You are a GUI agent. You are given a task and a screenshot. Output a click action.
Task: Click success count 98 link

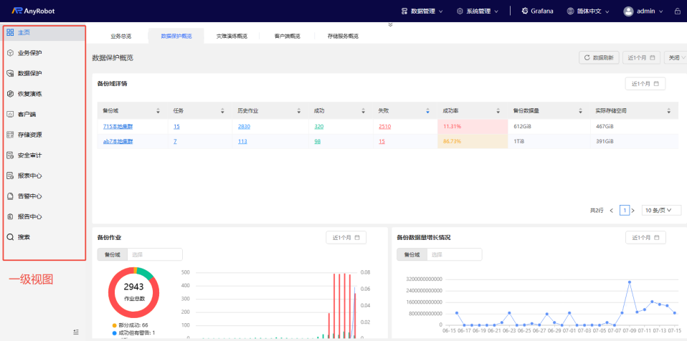[x=318, y=141]
